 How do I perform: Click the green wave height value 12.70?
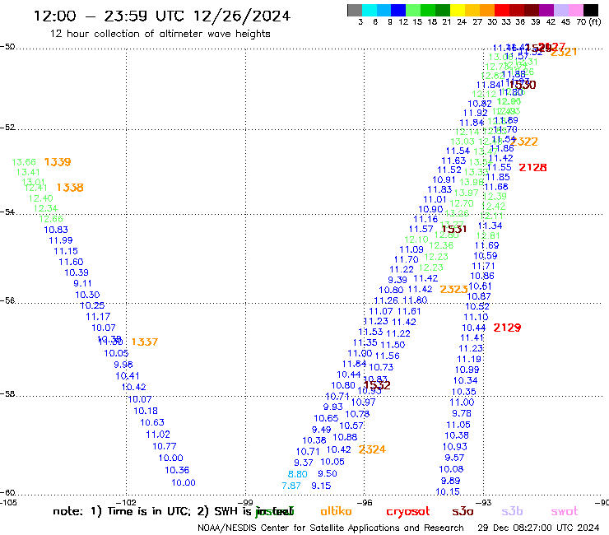(x=462, y=203)
